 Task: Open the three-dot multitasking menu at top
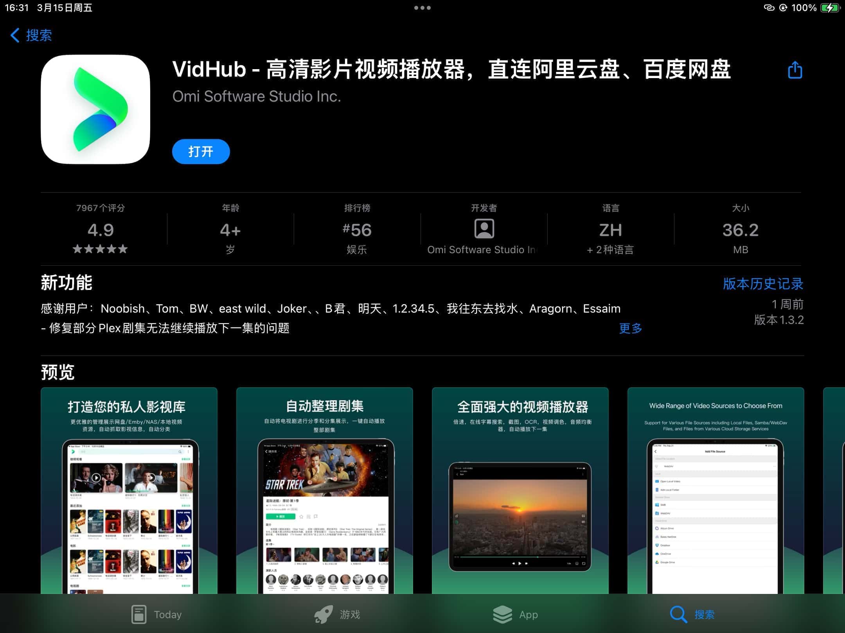coord(422,8)
